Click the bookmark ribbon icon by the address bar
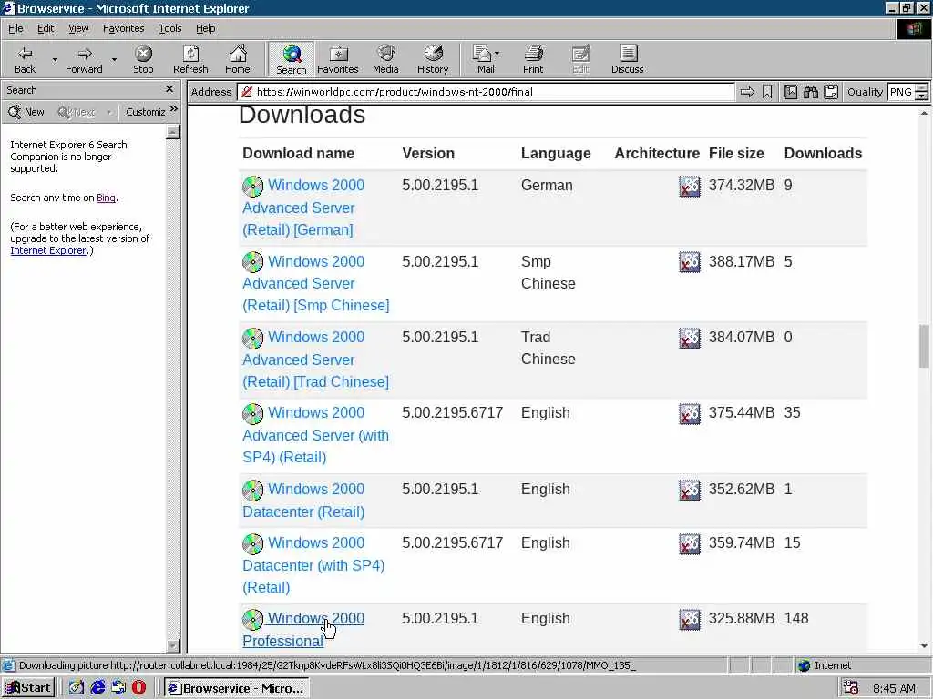 767,92
